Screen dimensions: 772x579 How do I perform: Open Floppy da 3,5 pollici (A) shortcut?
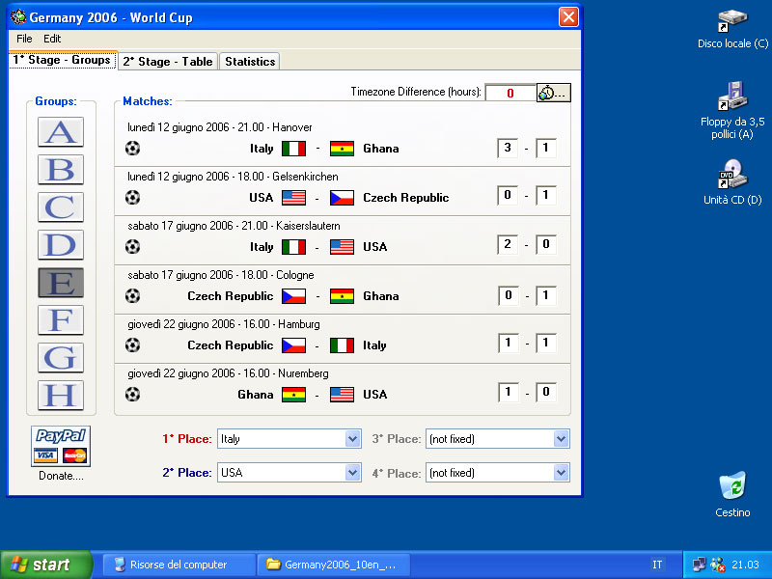click(732, 111)
